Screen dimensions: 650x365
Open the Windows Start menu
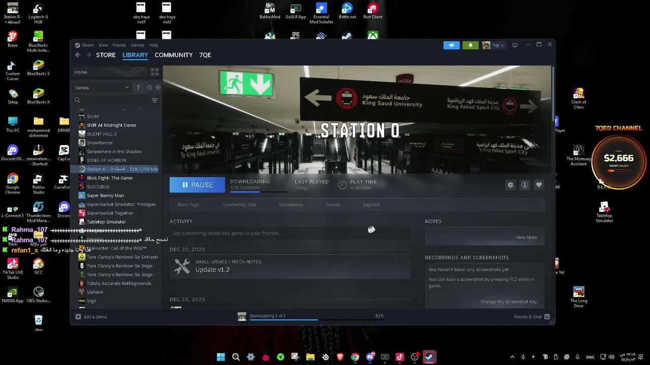tap(221, 357)
